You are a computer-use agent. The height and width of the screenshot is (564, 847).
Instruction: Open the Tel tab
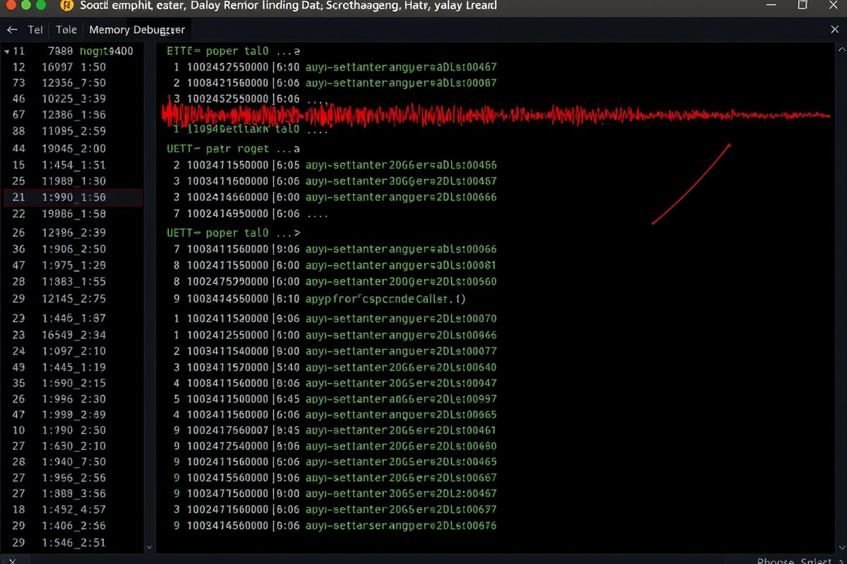35,30
